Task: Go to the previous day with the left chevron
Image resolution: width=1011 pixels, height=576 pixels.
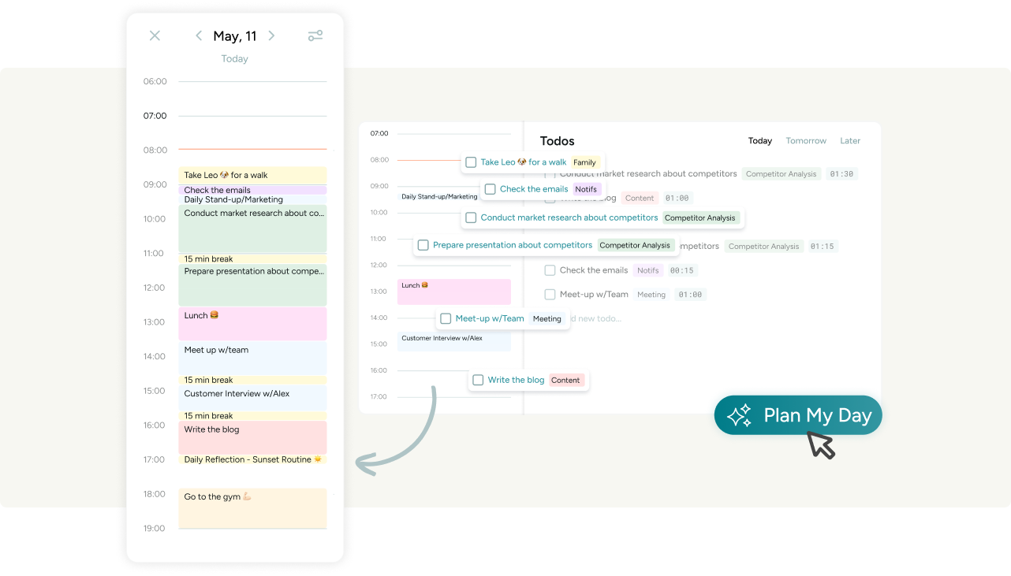Action: [x=199, y=35]
